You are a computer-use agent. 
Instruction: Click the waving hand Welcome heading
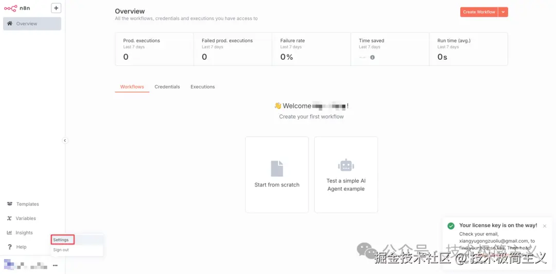[x=311, y=106]
